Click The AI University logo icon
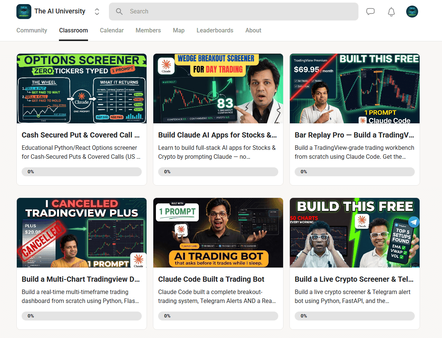Screen dimensions: 442x338 pyautogui.click(x=23, y=12)
